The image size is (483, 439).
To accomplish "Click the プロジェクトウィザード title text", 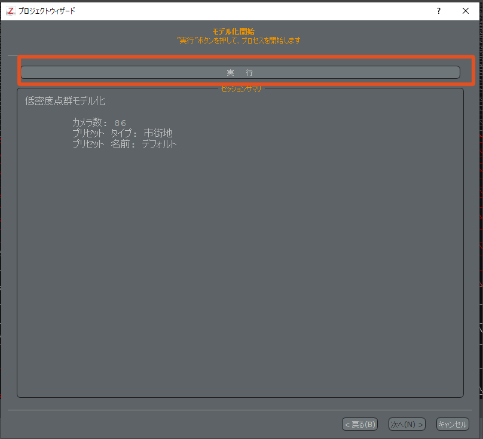I will (47, 11).
